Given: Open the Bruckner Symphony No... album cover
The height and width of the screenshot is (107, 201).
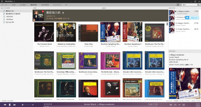Looking at the screenshot, I should [x=110, y=32].
